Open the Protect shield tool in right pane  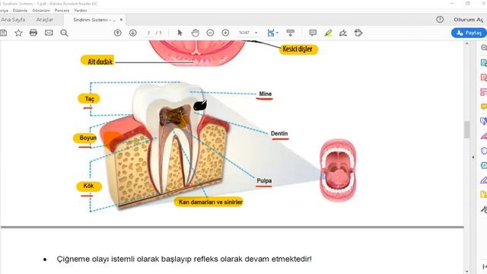(484, 151)
